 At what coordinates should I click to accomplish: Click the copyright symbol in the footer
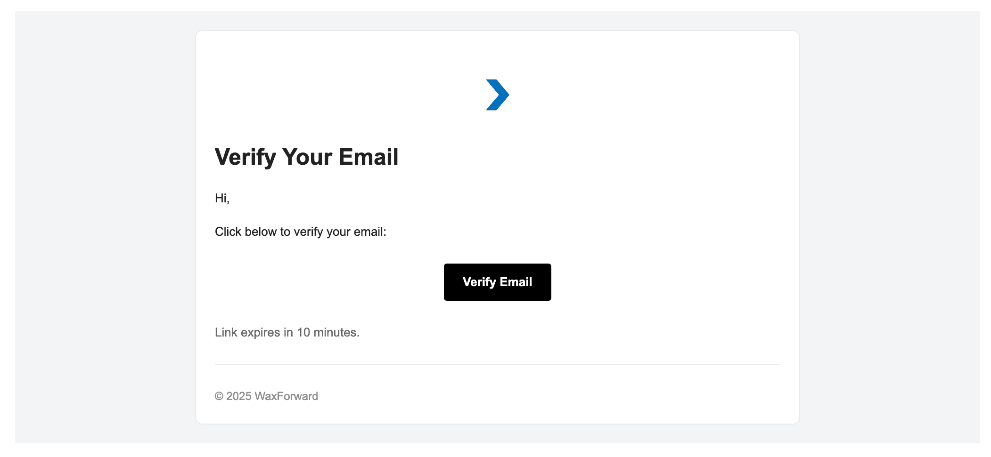pyautogui.click(x=220, y=396)
